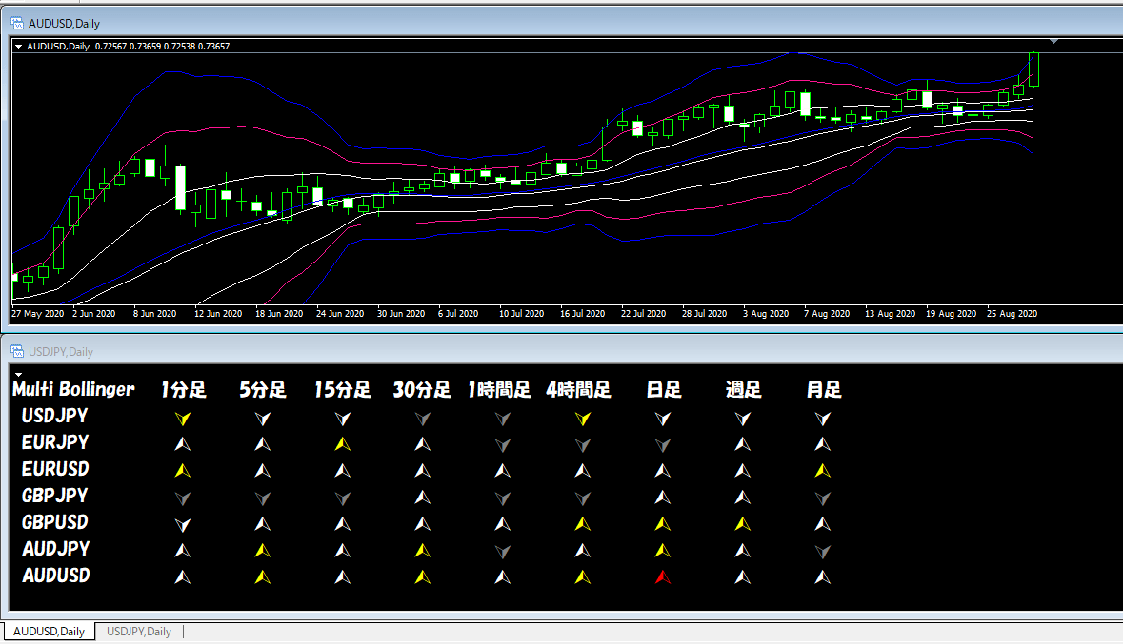The width and height of the screenshot is (1123, 644).
Task: Click AUDUSD 日足 red up arrow
Action: point(663,576)
